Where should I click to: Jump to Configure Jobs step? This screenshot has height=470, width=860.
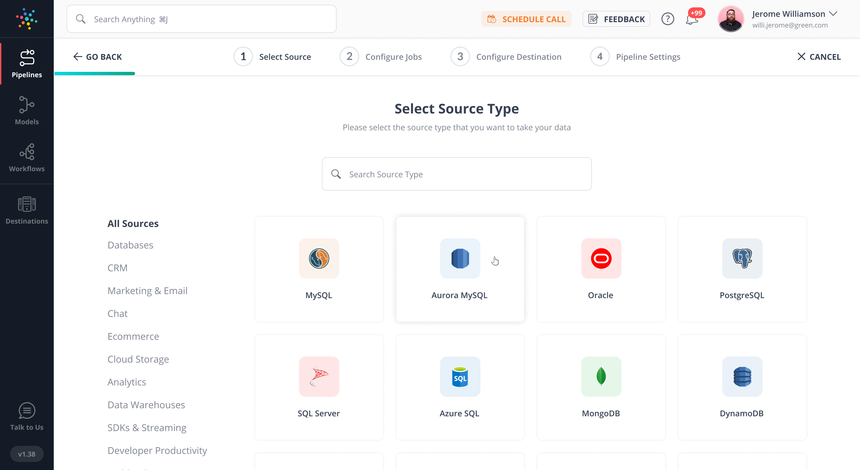coord(381,57)
